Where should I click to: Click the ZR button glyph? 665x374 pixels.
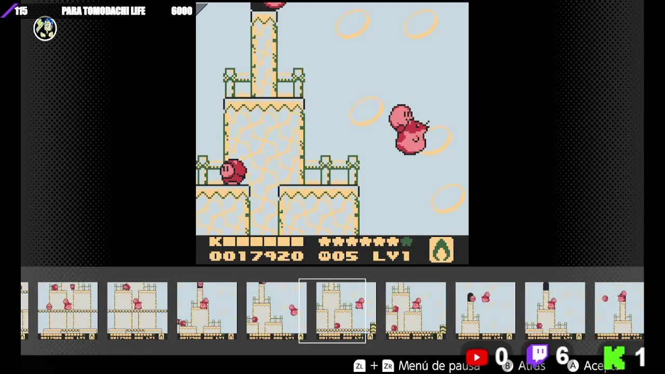click(x=388, y=366)
